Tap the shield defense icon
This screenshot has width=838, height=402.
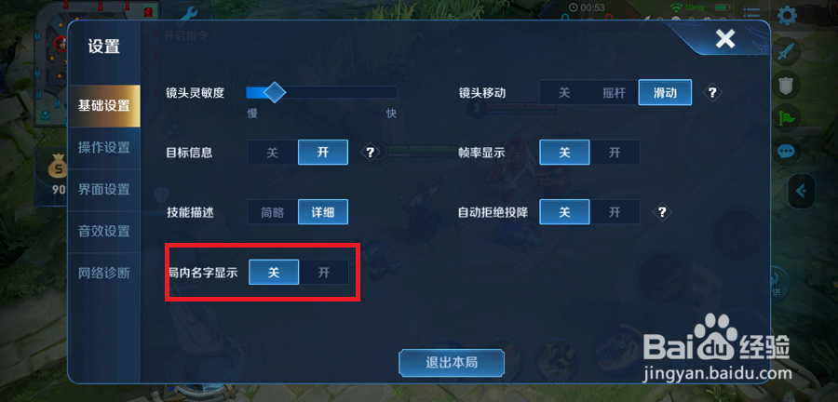786,85
